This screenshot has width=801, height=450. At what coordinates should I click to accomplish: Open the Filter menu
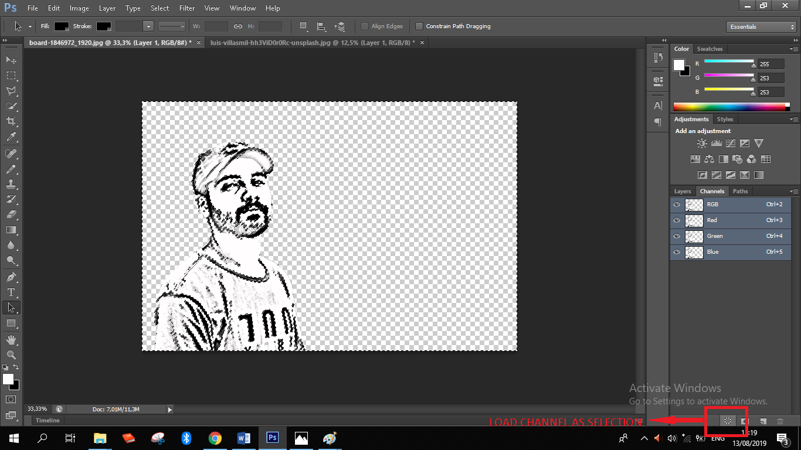(187, 8)
